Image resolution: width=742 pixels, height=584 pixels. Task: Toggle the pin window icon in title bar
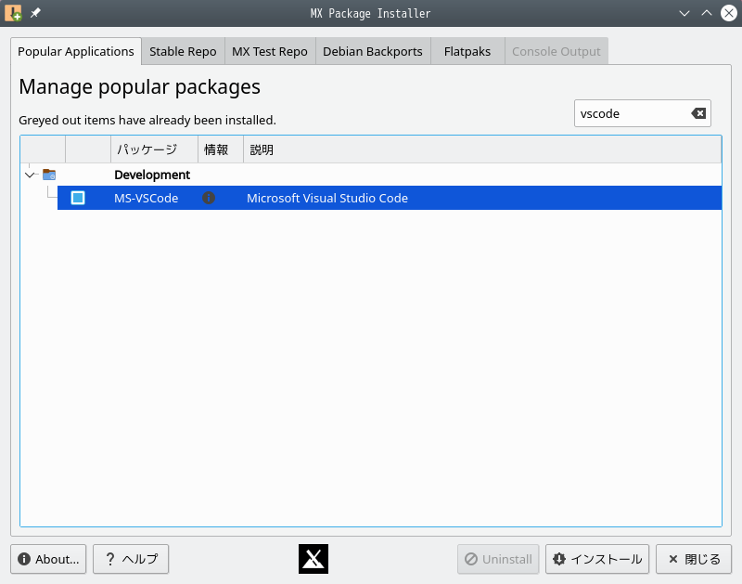coord(35,13)
